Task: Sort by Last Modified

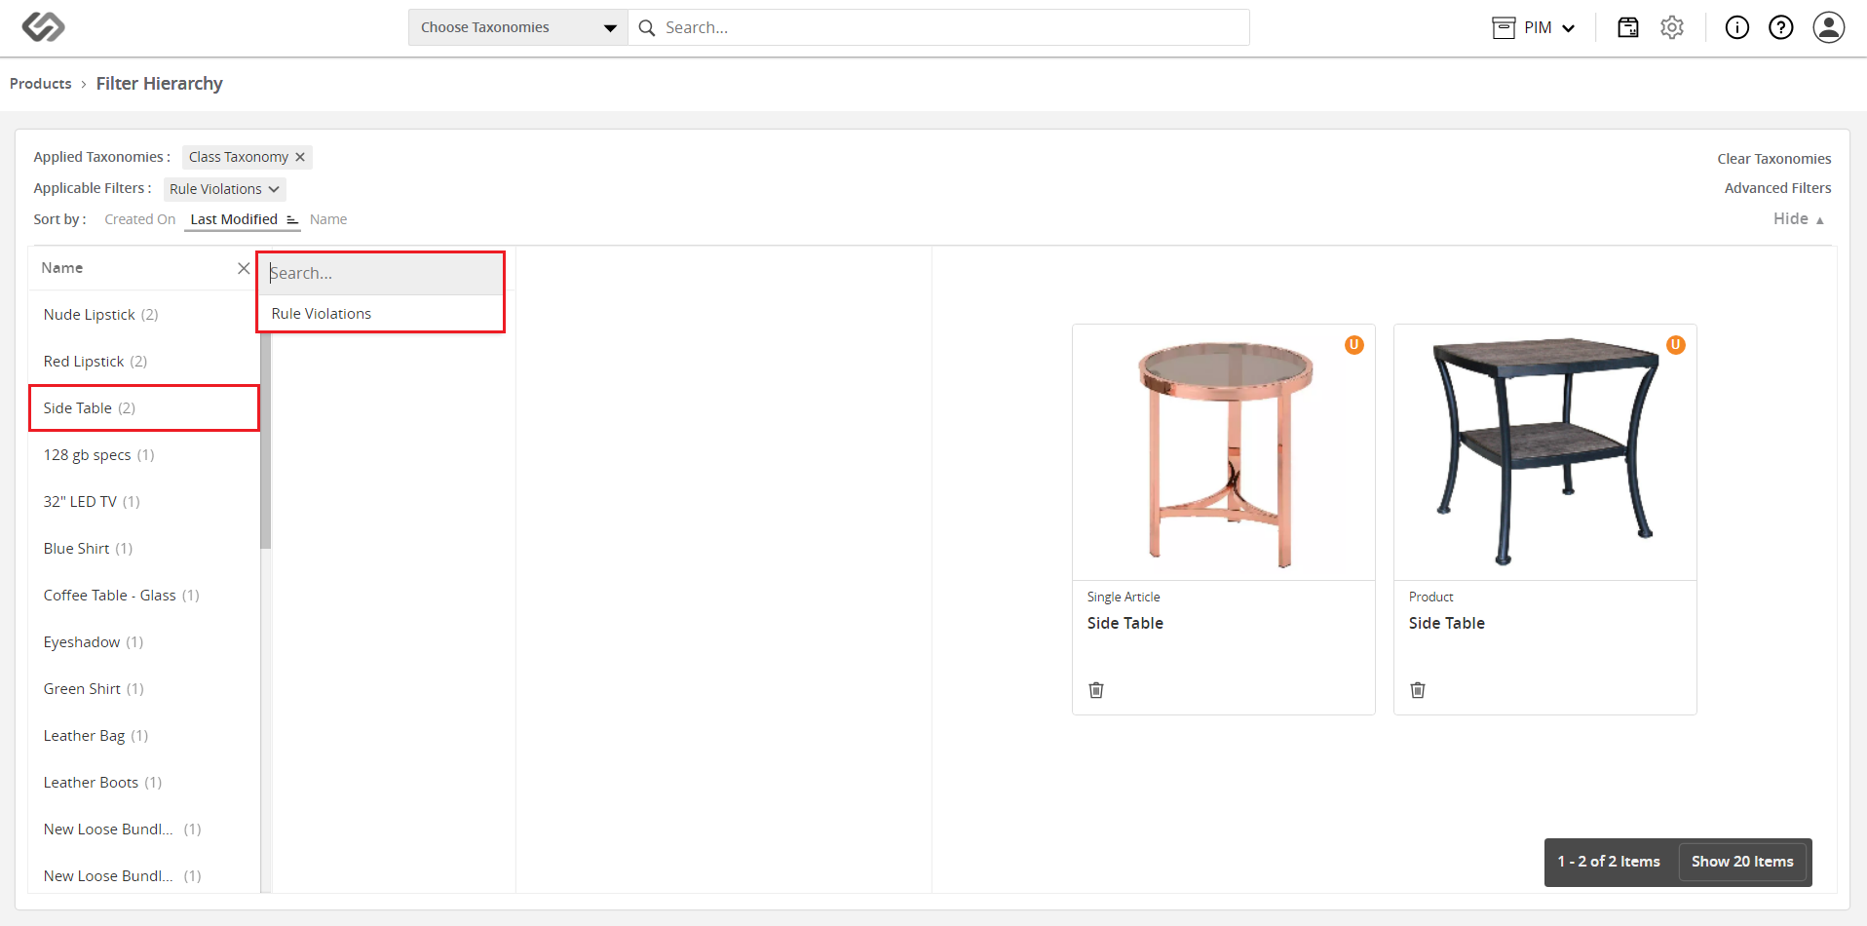Action: tap(234, 219)
